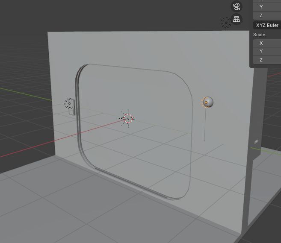
Task: Click the Scale: label in the sidebar
Action: point(260,35)
